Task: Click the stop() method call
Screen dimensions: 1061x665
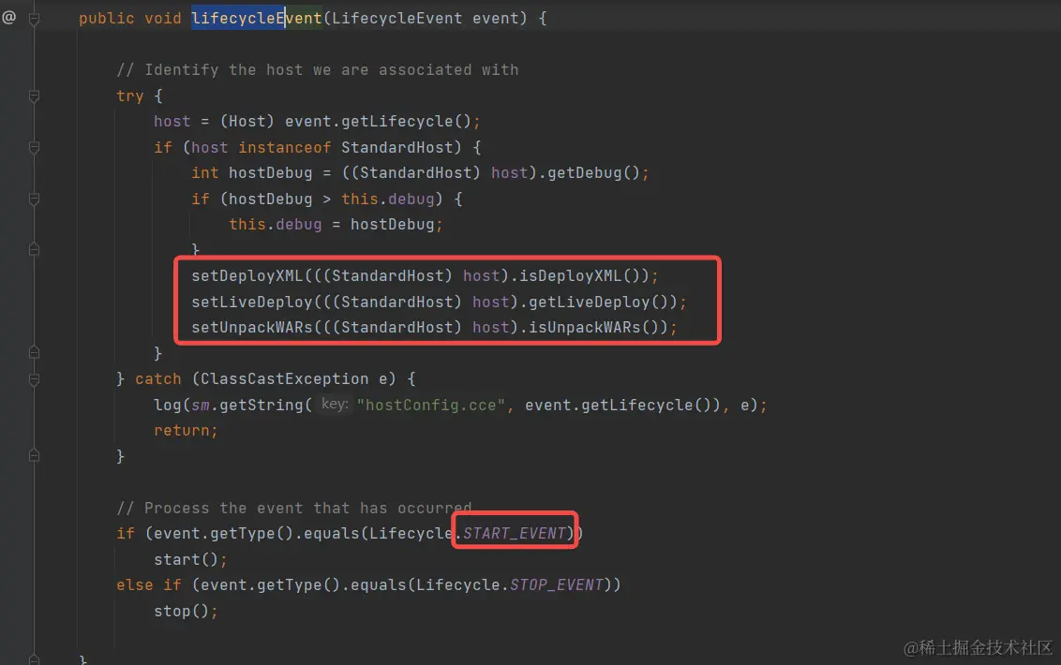Action: [181, 611]
